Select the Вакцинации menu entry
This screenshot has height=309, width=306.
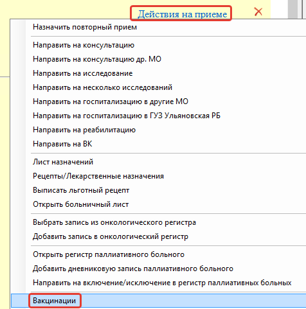coord(159,301)
